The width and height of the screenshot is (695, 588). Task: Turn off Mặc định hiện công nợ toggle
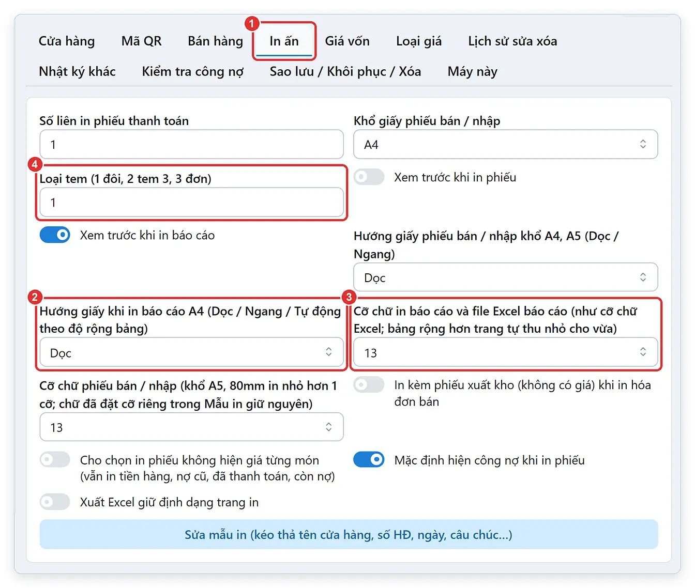[x=369, y=459]
